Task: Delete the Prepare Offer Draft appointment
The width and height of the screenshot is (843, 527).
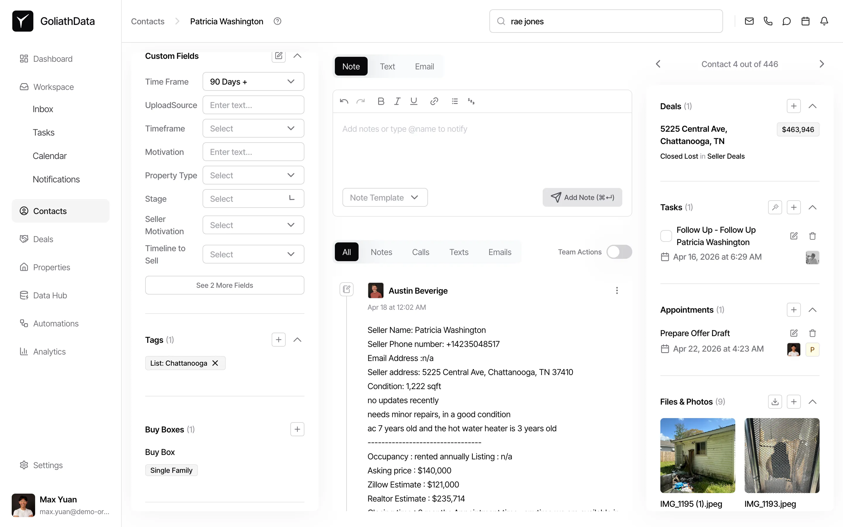Action: (x=812, y=333)
